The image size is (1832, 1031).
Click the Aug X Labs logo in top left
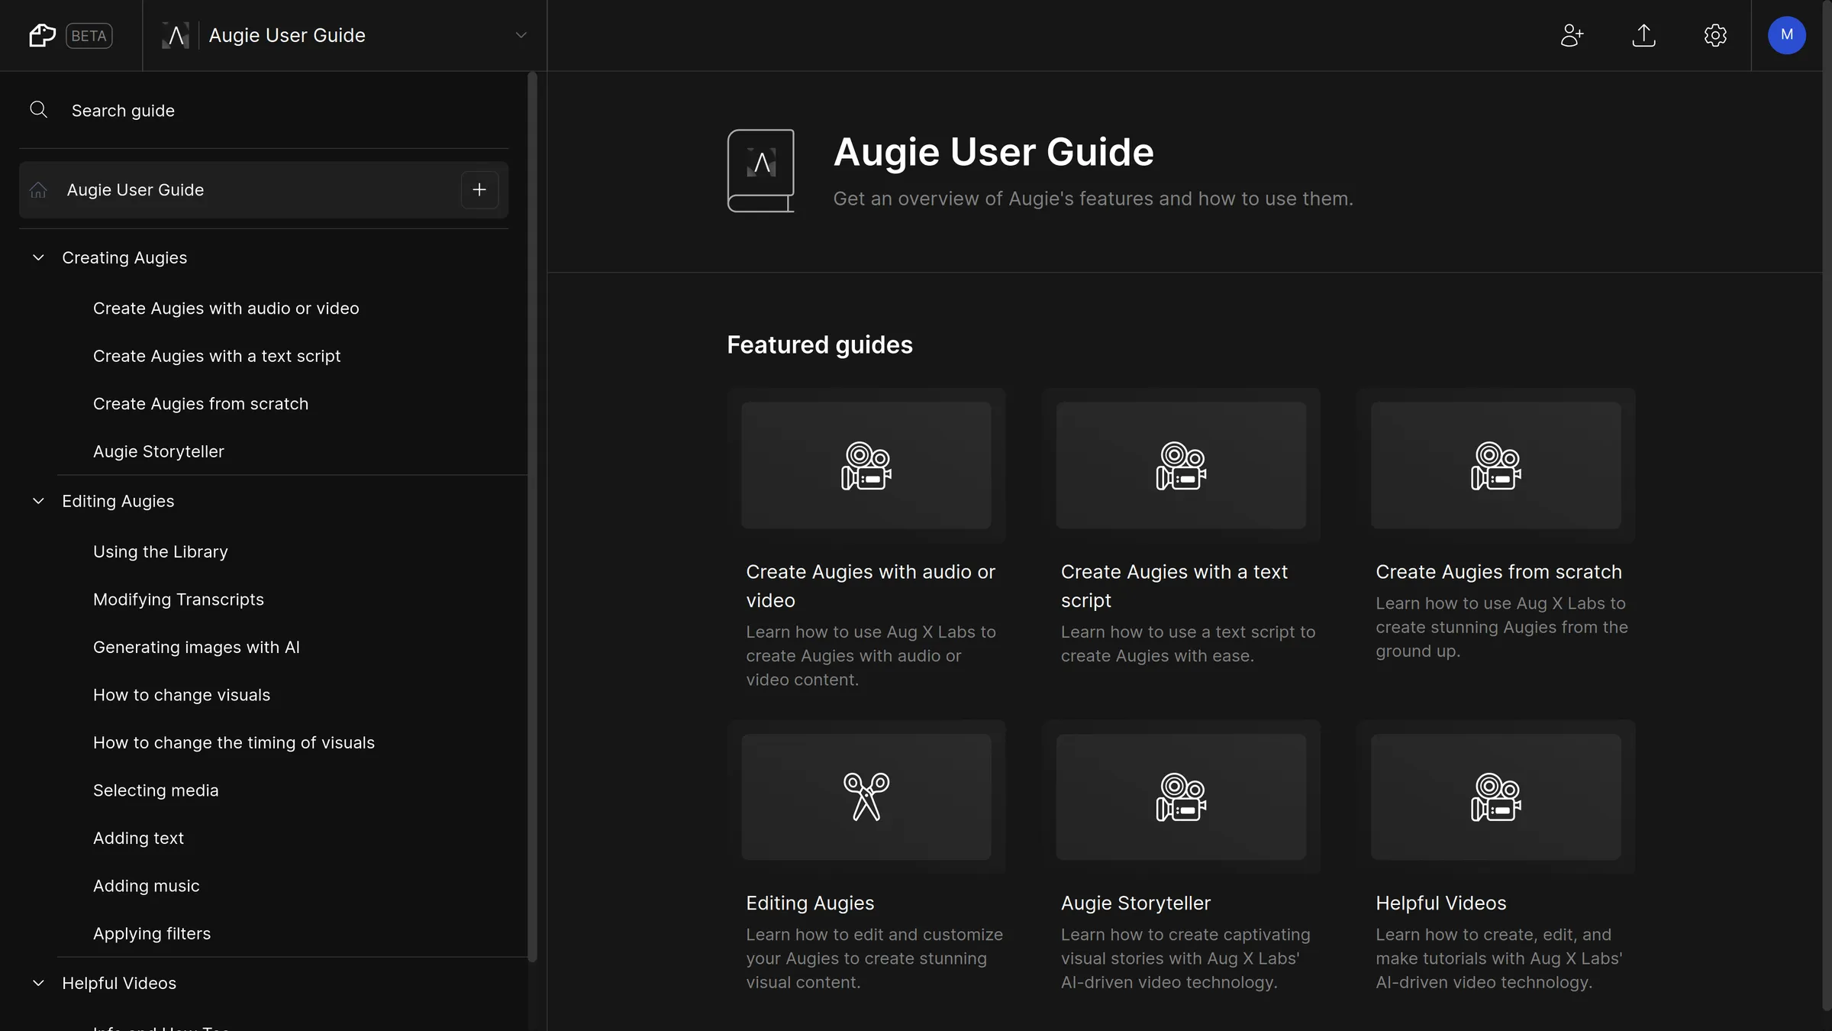[x=42, y=35]
